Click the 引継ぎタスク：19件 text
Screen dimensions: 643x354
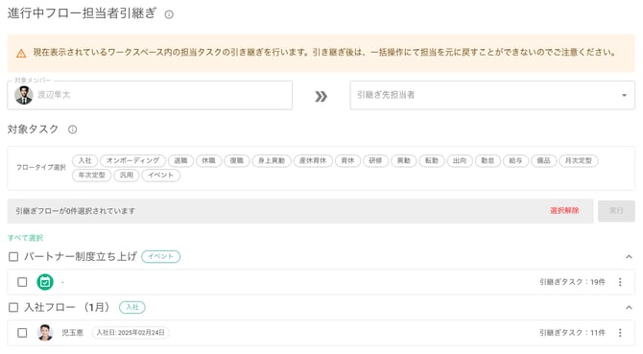pyautogui.click(x=572, y=282)
